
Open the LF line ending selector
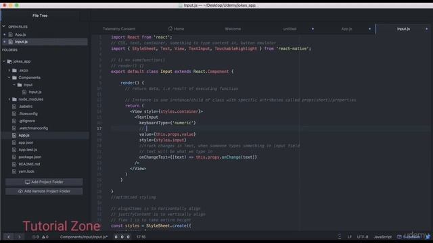(x=349, y=237)
